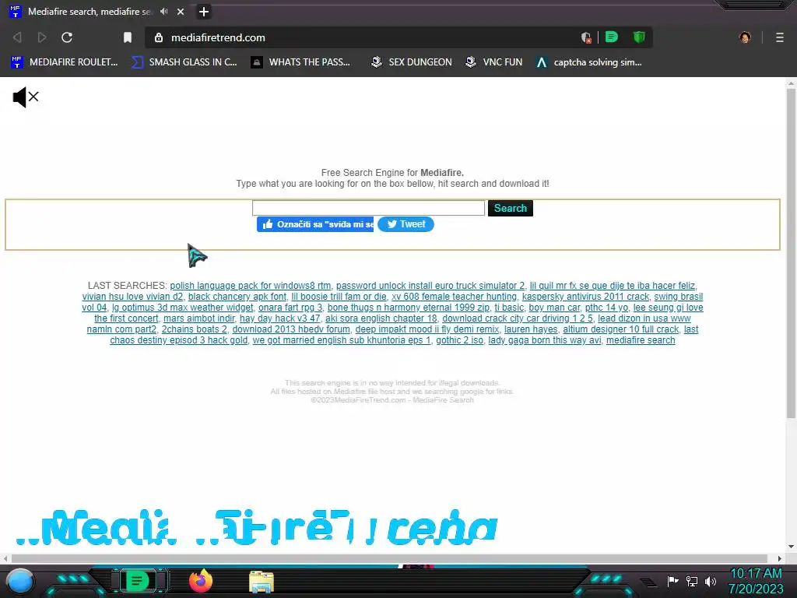Open 'vivian hsu love vivian d2' link
Screen dimensions: 797x598
132,297
